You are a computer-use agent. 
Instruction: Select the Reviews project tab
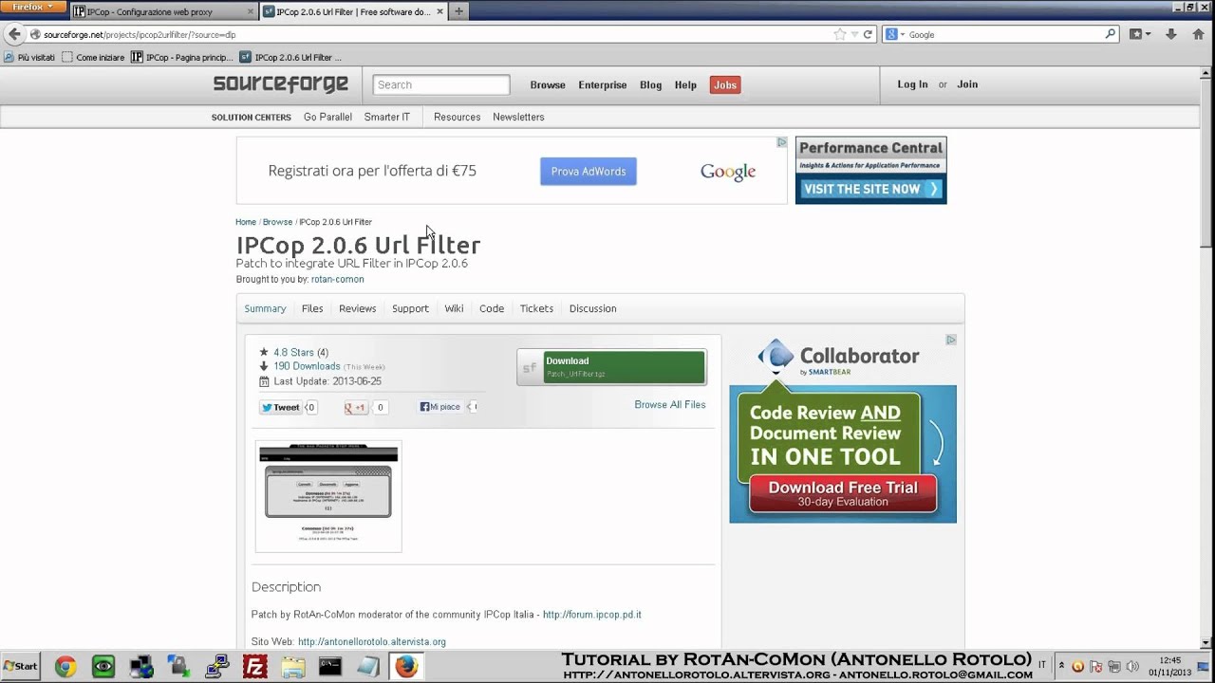point(358,308)
